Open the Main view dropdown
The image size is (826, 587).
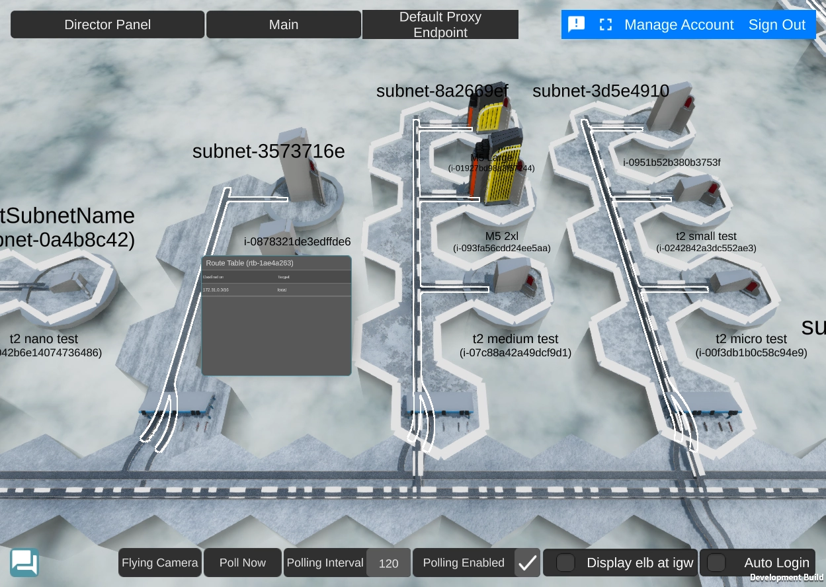284,24
